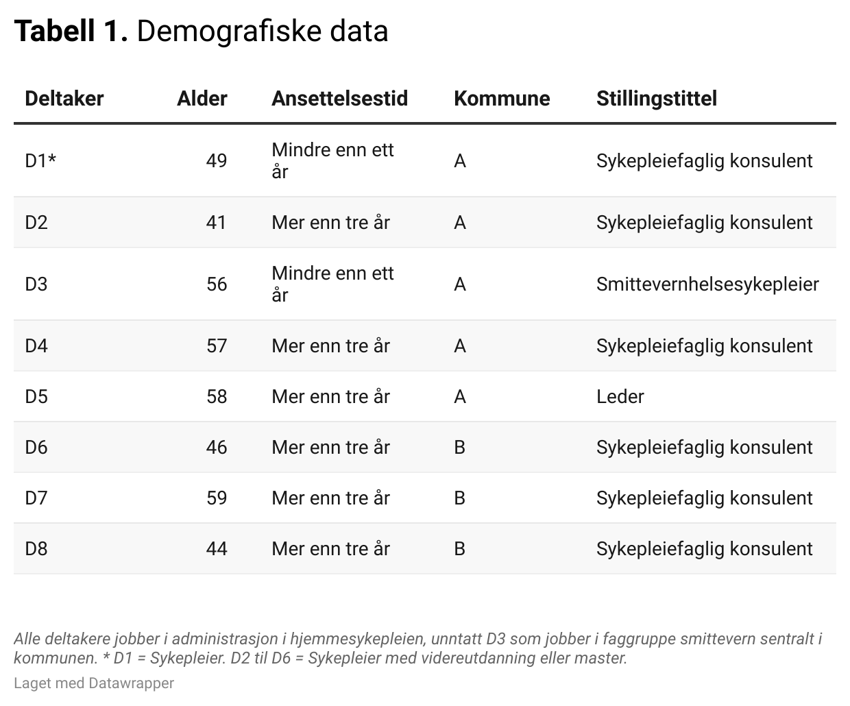Click the age value 41
Viewport: 850px width, 706px height.
coord(216,223)
